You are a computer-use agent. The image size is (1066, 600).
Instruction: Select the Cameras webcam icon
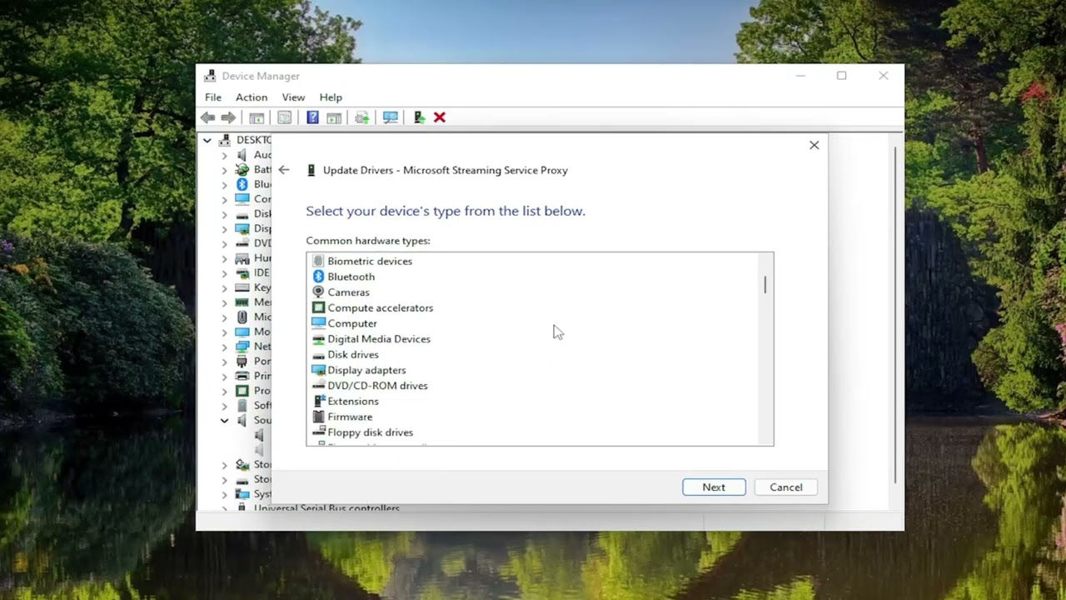[x=318, y=292]
